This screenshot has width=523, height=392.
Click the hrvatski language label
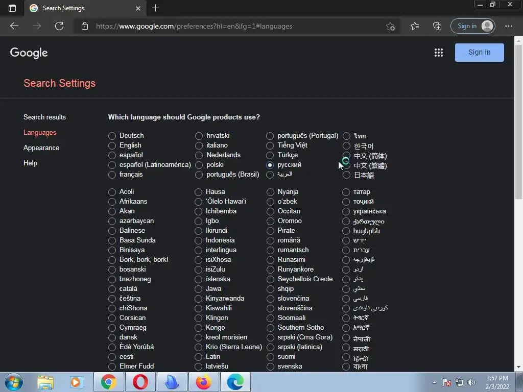(x=218, y=135)
